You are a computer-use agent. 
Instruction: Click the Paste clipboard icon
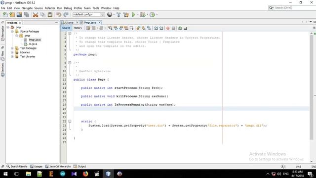point(50,14)
